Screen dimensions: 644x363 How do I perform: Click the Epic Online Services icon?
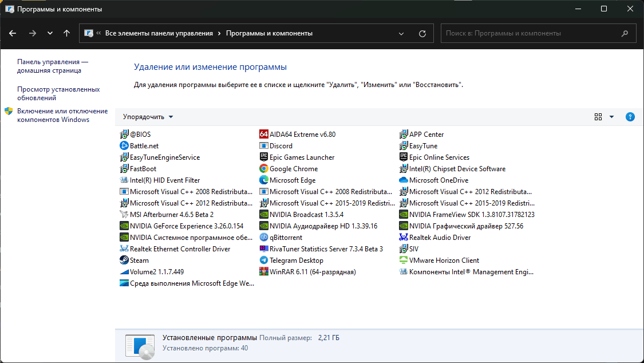point(404,157)
